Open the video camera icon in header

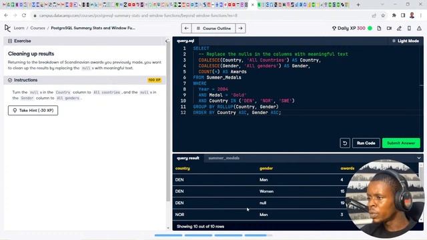point(389,28)
